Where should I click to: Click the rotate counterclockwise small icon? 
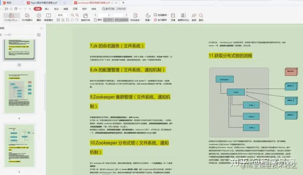click(x=72, y=20)
